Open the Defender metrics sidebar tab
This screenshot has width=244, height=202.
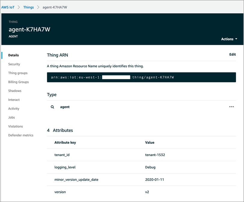coord(21,135)
